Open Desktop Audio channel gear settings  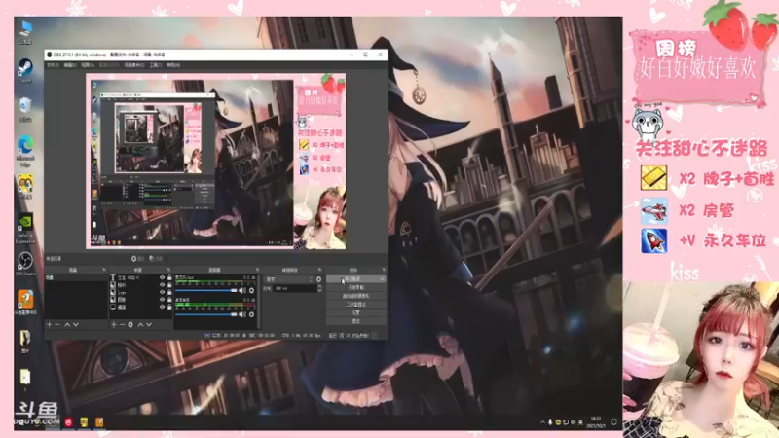(251, 314)
